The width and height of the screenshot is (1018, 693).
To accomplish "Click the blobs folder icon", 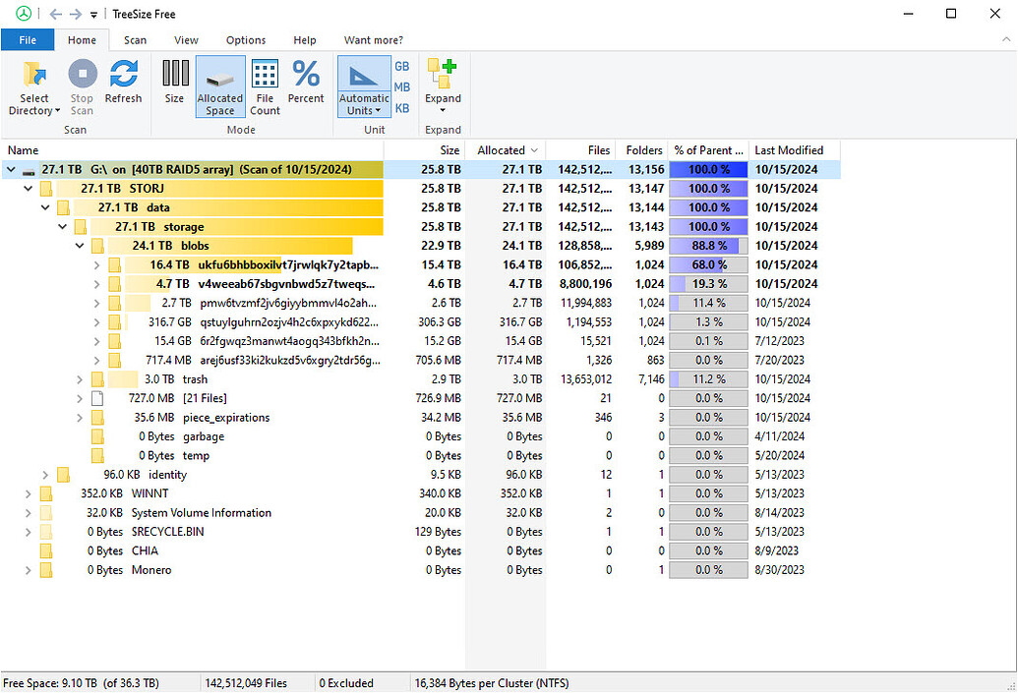I will tap(97, 246).
